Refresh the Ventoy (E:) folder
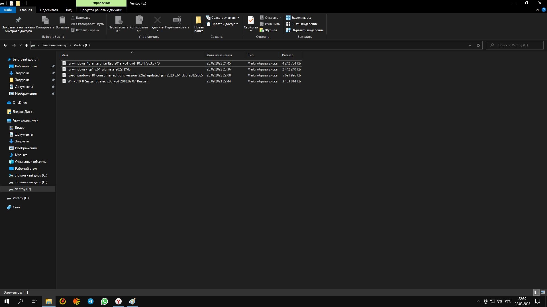 pyautogui.click(x=478, y=45)
